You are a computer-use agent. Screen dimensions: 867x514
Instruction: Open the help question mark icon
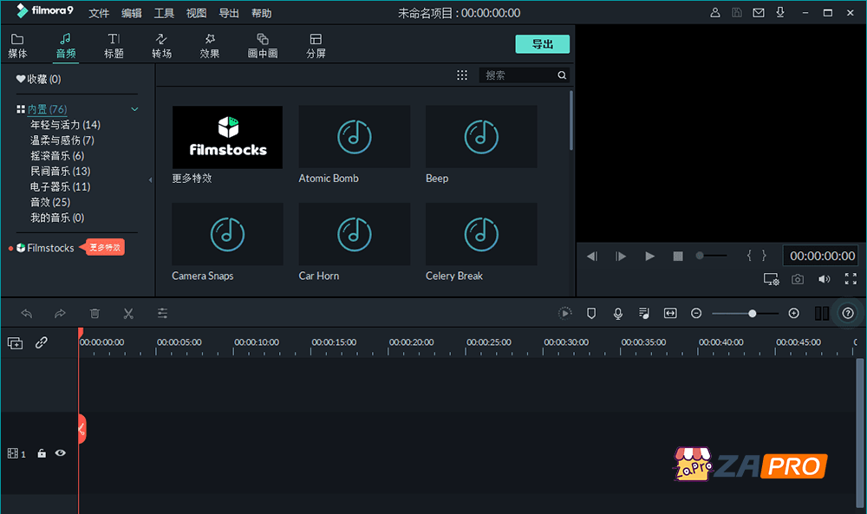click(848, 313)
